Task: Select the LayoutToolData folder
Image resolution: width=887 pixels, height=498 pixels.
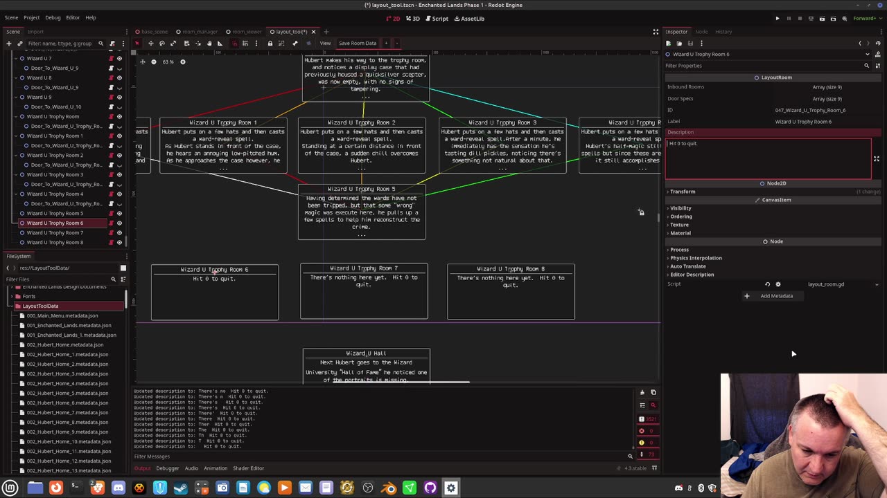Action: tap(40, 306)
